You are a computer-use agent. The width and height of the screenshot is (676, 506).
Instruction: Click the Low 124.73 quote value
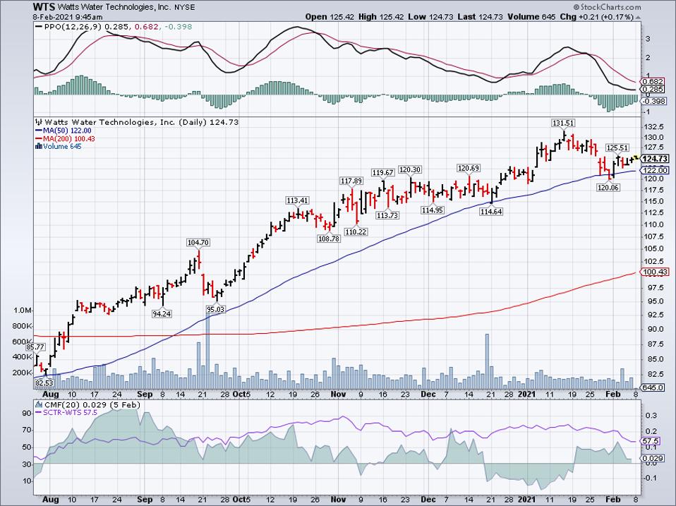tap(430, 17)
